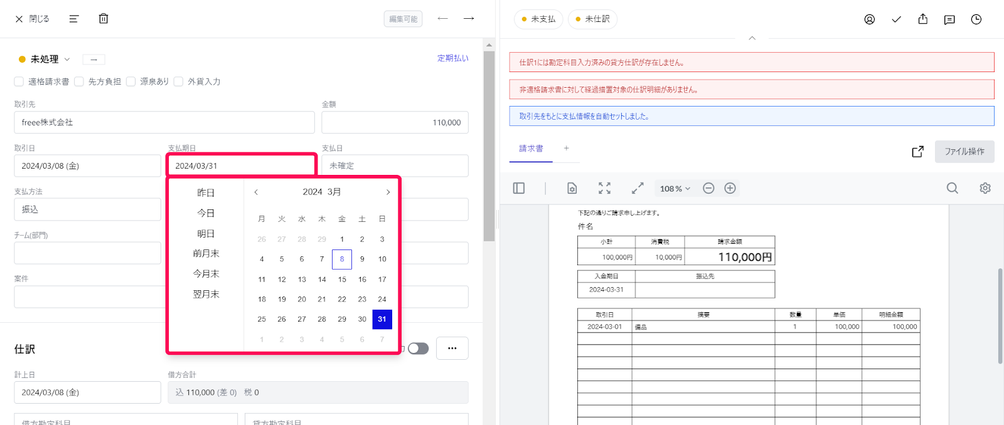
Task: Click the 編集可能 badge button
Action: click(x=403, y=19)
